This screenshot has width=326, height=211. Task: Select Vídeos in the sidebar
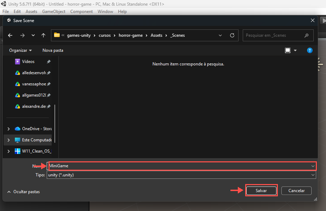coord(28,62)
